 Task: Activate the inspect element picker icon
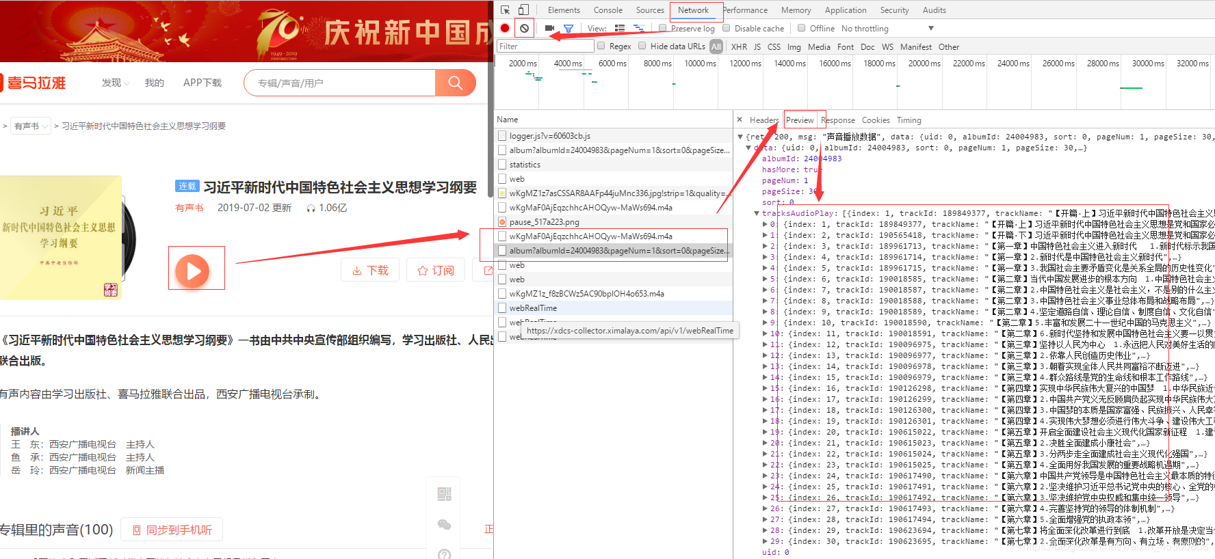click(505, 10)
